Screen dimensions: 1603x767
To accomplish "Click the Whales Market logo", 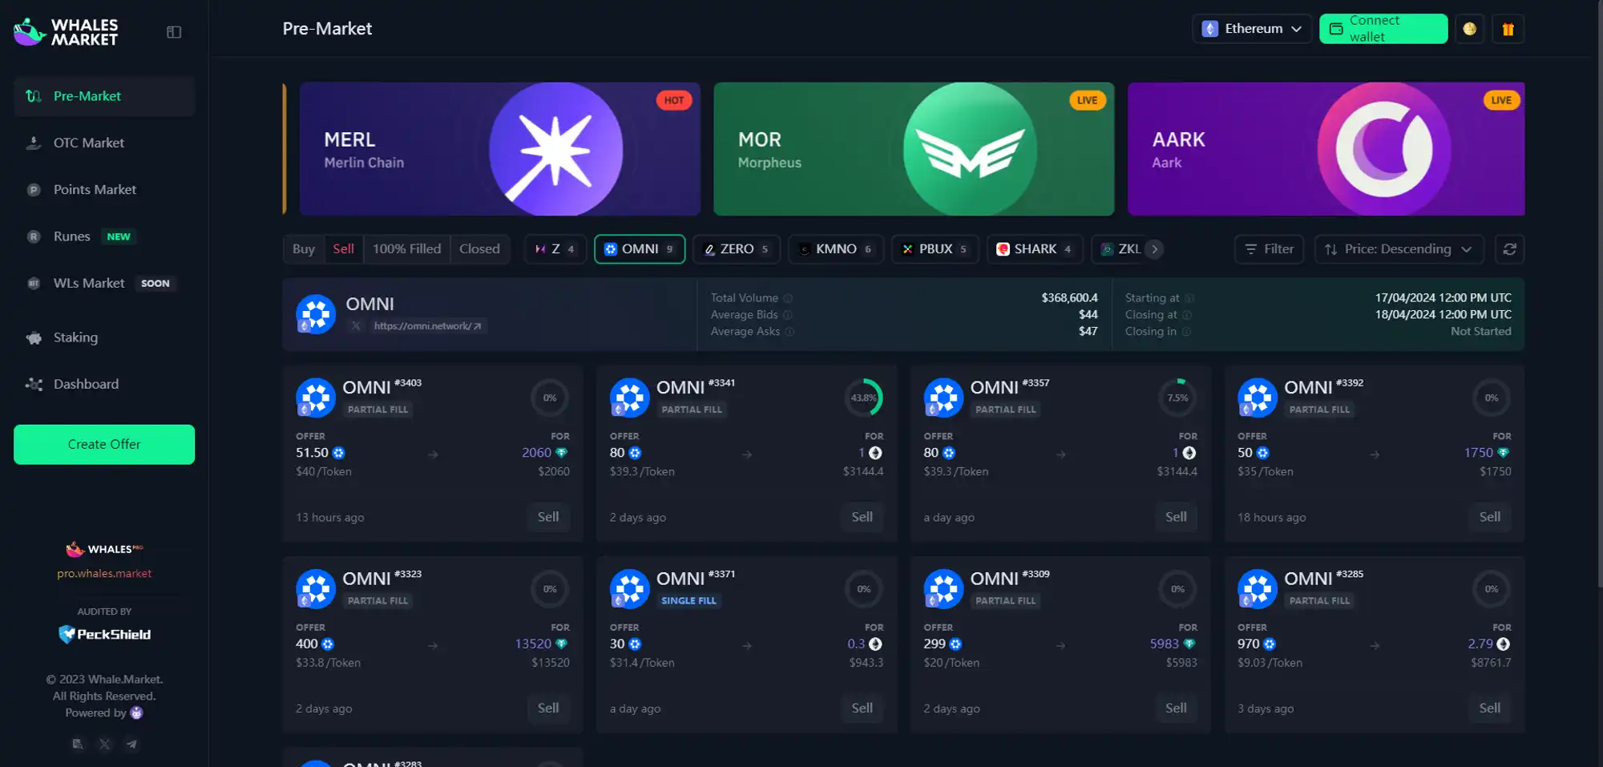I will [x=66, y=32].
